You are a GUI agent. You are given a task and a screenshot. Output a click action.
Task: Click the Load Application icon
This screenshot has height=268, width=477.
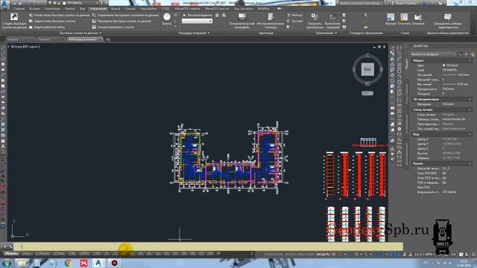point(315,16)
